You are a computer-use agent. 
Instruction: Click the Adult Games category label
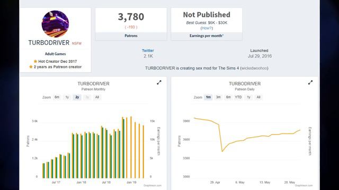55,54
